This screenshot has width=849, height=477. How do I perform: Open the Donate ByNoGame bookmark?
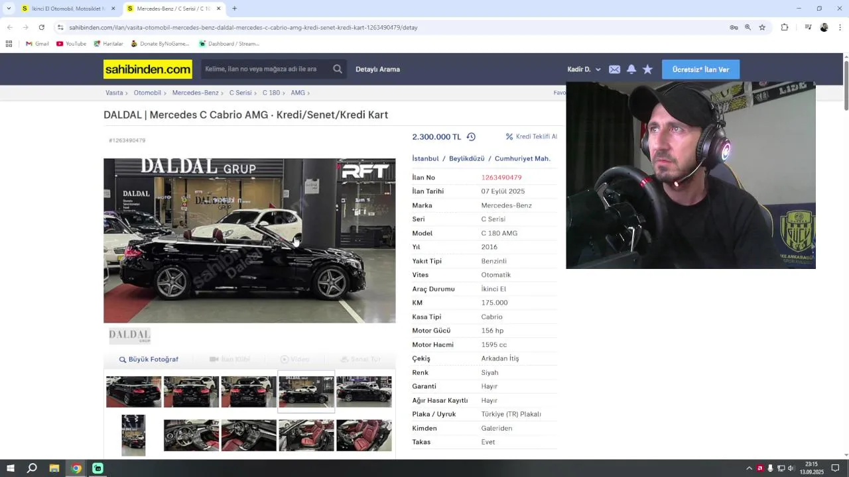pos(160,44)
